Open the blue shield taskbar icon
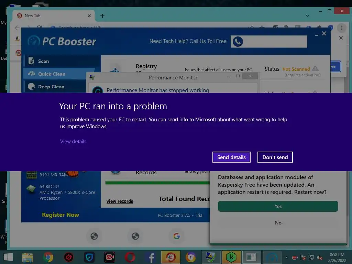Screen dimensions: 352x264 click(89, 257)
